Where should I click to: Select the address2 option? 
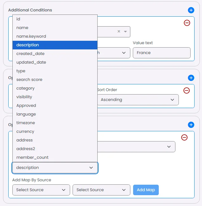(x=55, y=149)
